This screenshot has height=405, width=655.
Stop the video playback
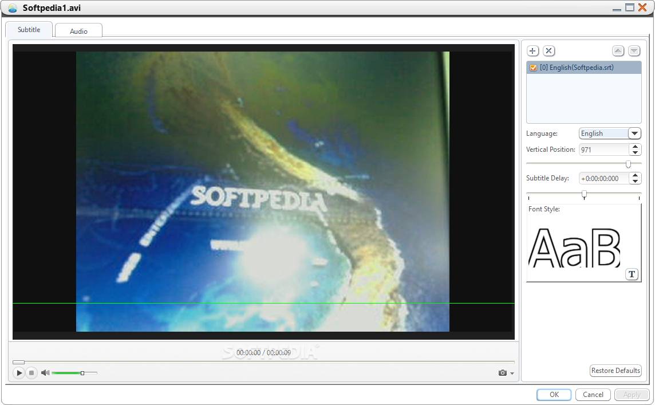(x=31, y=372)
